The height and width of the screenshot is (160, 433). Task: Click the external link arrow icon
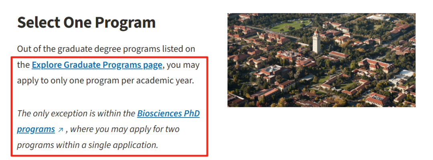coord(61,130)
